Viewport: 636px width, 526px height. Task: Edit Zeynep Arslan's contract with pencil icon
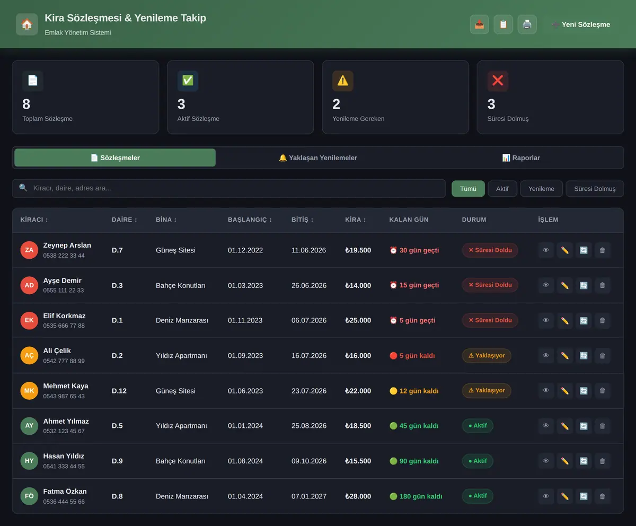(565, 250)
